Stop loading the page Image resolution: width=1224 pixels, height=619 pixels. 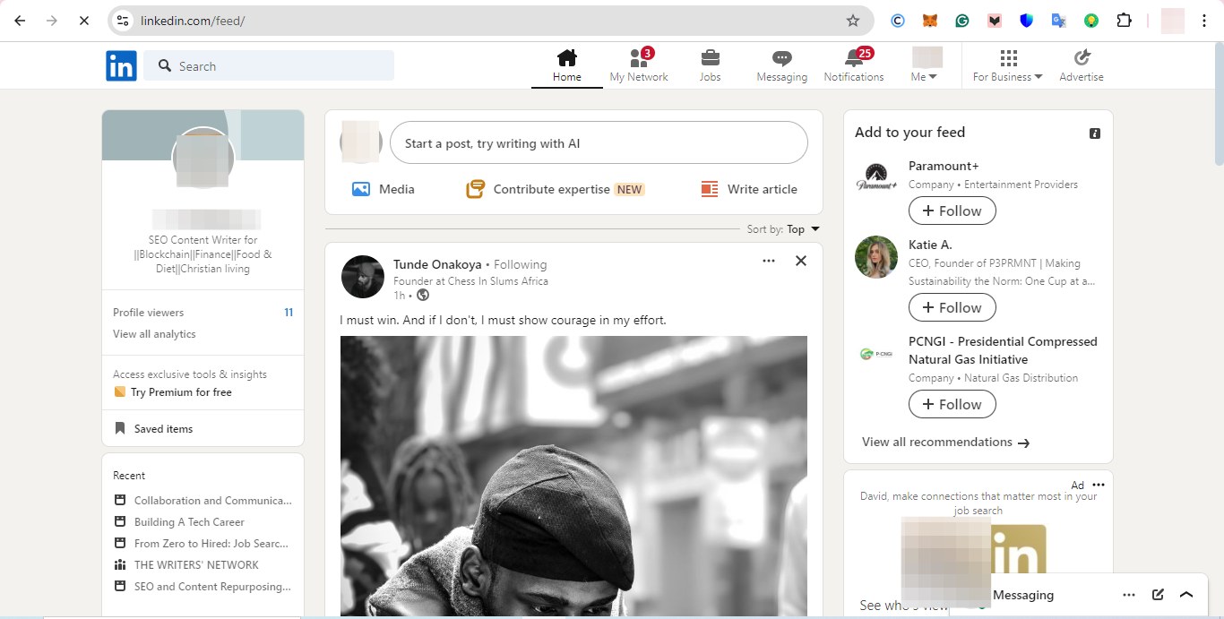click(x=83, y=21)
